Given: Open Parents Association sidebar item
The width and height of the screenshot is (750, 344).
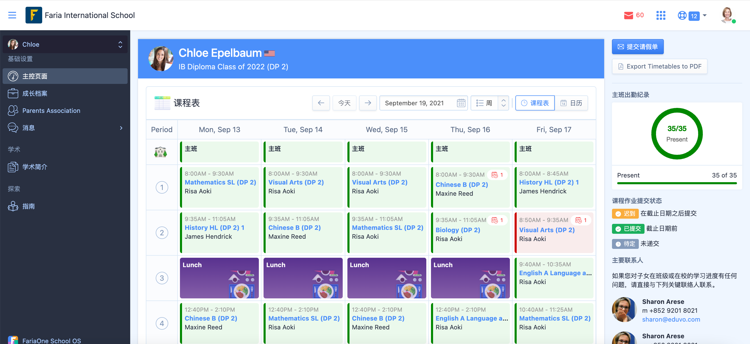Looking at the screenshot, I should coord(51,111).
